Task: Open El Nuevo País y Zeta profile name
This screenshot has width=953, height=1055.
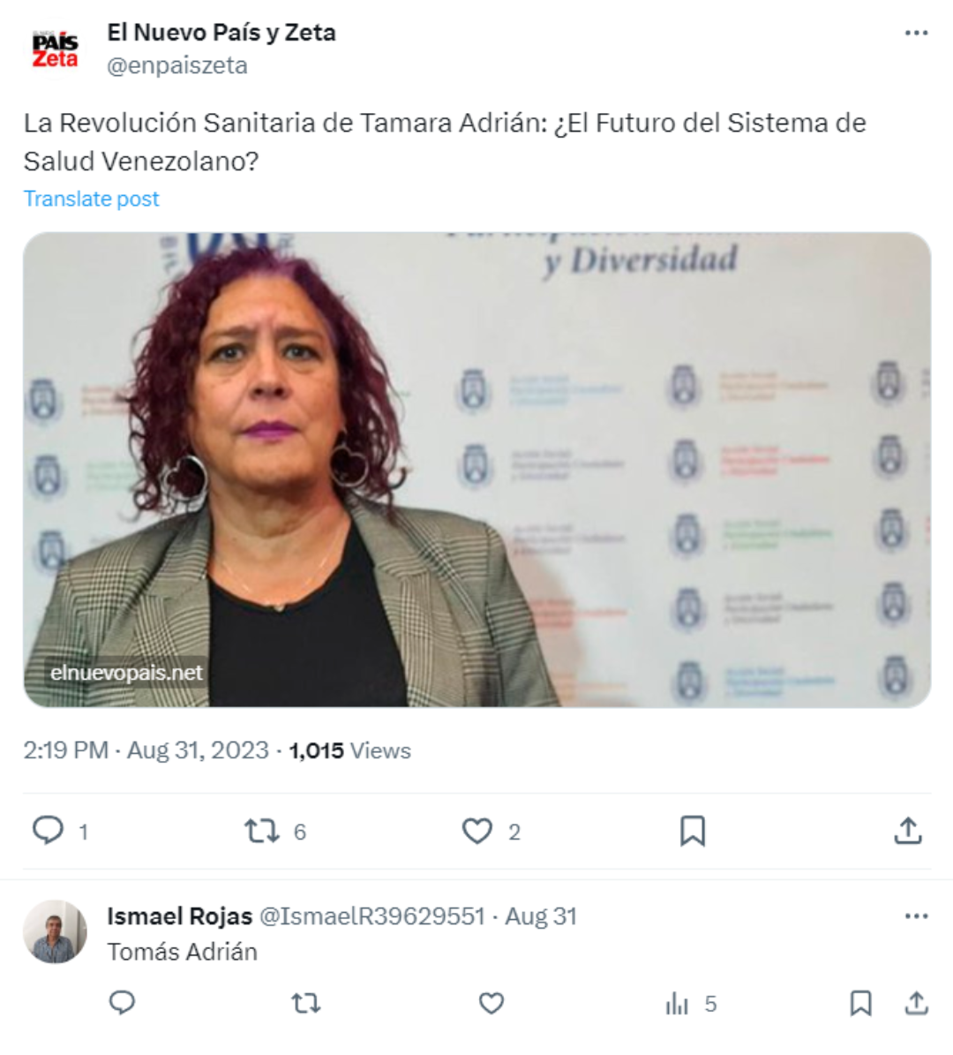Action: pyautogui.click(x=221, y=33)
